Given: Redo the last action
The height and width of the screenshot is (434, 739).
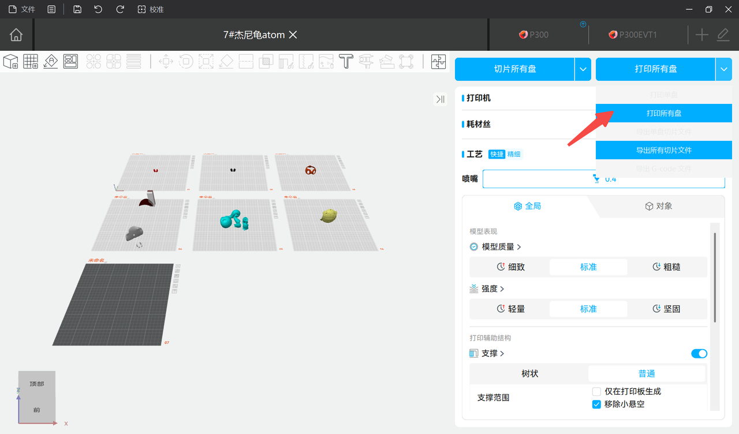Looking at the screenshot, I should [120, 9].
